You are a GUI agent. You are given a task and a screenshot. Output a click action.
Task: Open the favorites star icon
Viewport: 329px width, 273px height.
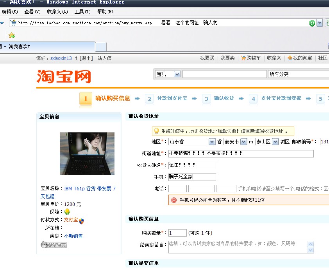click(12, 35)
